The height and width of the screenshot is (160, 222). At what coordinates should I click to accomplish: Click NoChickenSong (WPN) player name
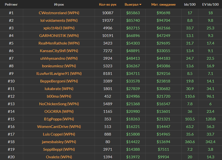59,104
